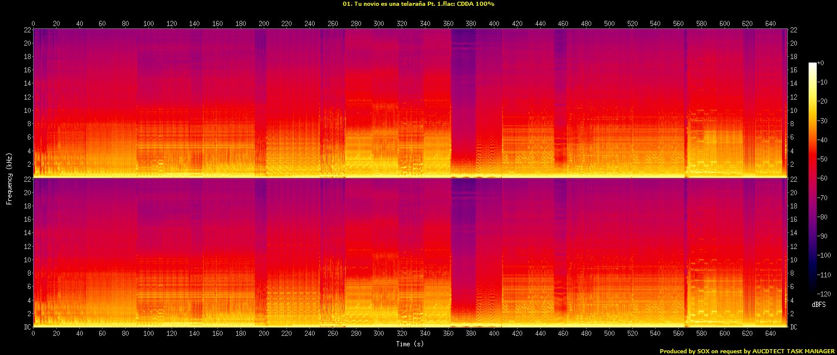Click the "DC" label at bottom-left frequency axis
This screenshot has height=355, width=837.
pyautogui.click(x=27, y=327)
